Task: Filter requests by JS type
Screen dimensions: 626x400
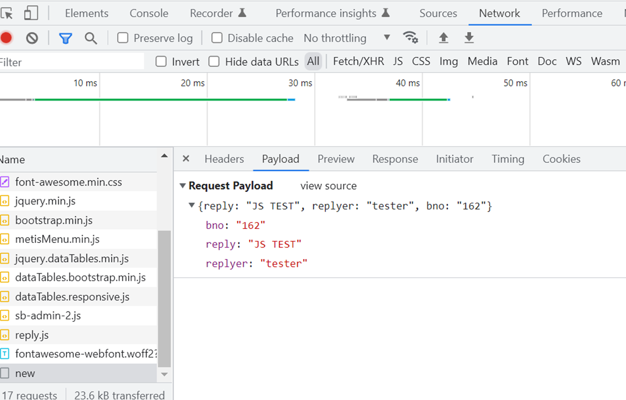Action: 398,61
